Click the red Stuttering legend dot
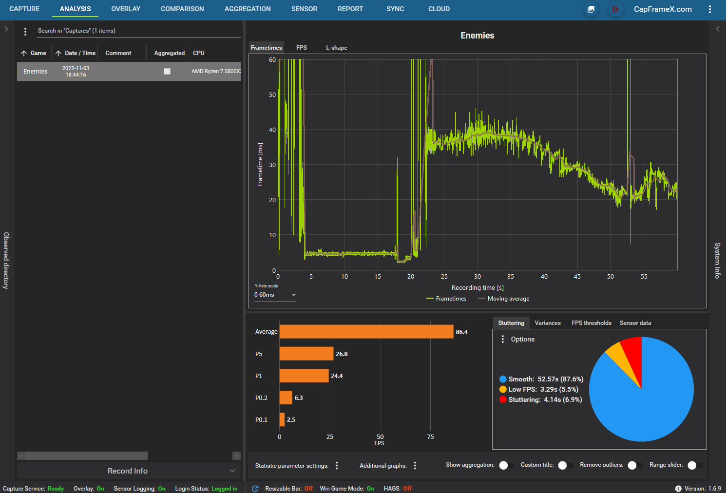The image size is (726, 493). (503, 399)
